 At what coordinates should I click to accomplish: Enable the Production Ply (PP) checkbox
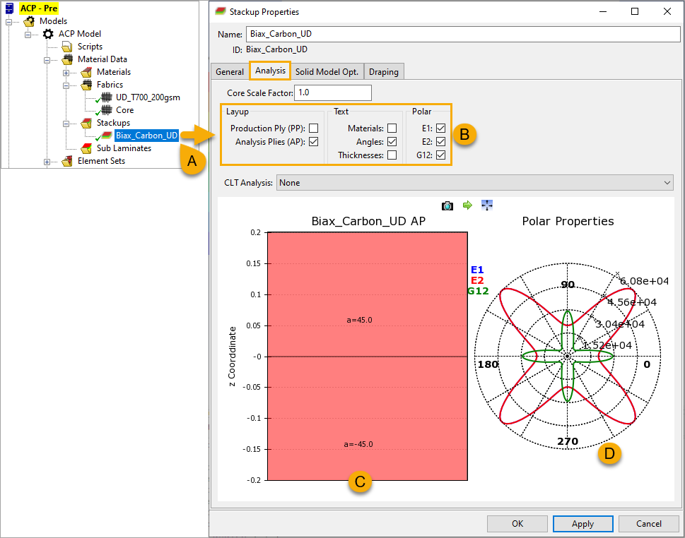(x=313, y=128)
